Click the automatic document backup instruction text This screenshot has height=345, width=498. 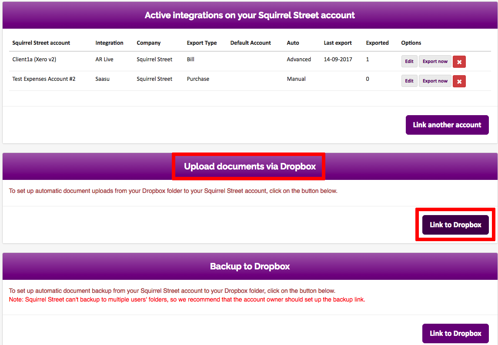coord(172,291)
